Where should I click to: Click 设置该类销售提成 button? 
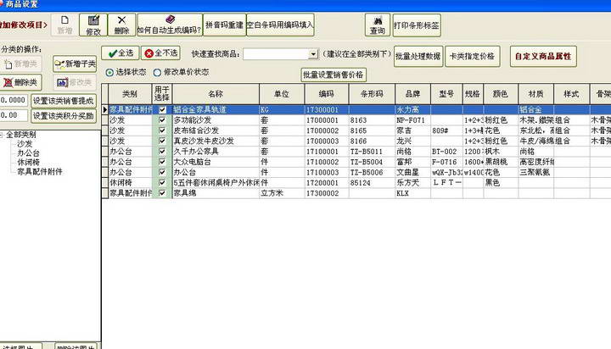(64, 101)
